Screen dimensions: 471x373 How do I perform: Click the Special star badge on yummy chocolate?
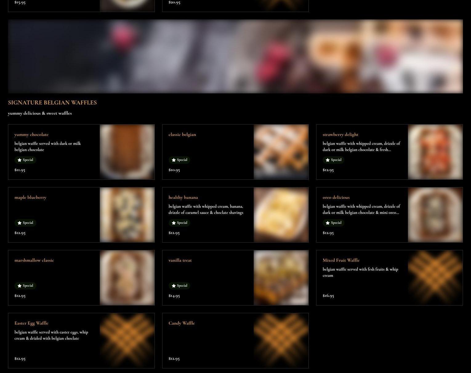tap(25, 160)
